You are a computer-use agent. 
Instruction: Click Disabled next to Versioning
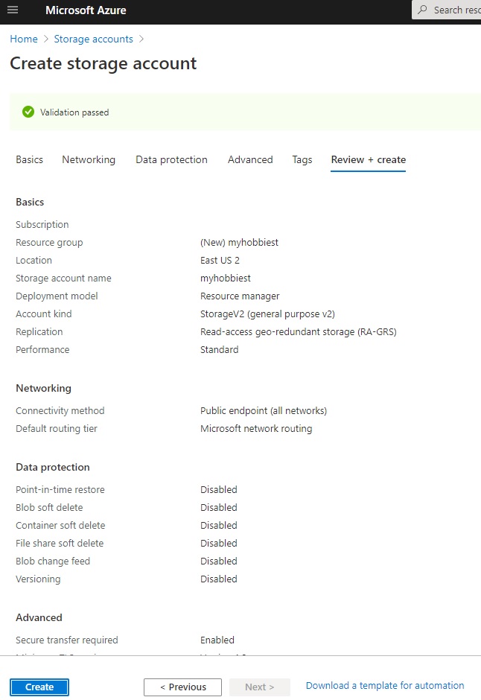click(x=219, y=579)
